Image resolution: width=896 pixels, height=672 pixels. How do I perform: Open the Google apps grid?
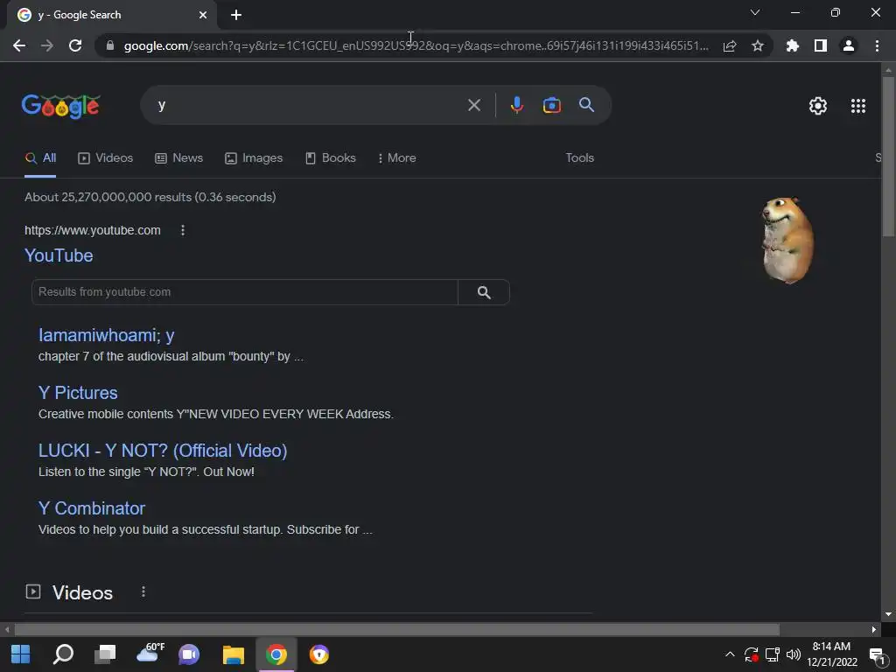(x=857, y=106)
